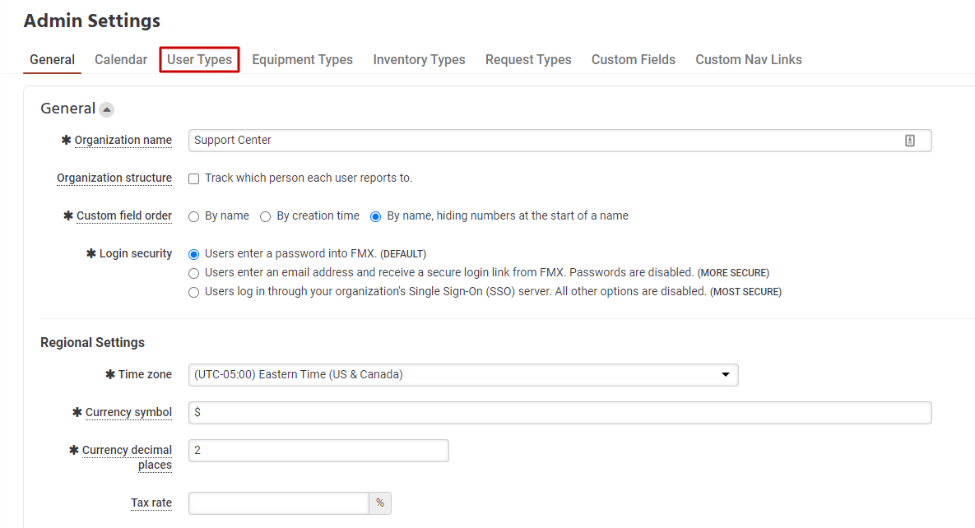Select password login security option
Screen dimensions: 975x528
pyautogui.click(x=194, y=254)
